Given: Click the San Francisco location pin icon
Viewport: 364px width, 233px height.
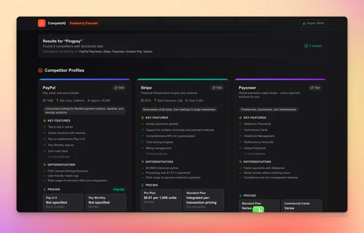Looking at the screenshot, I should [x=155, y=101].
